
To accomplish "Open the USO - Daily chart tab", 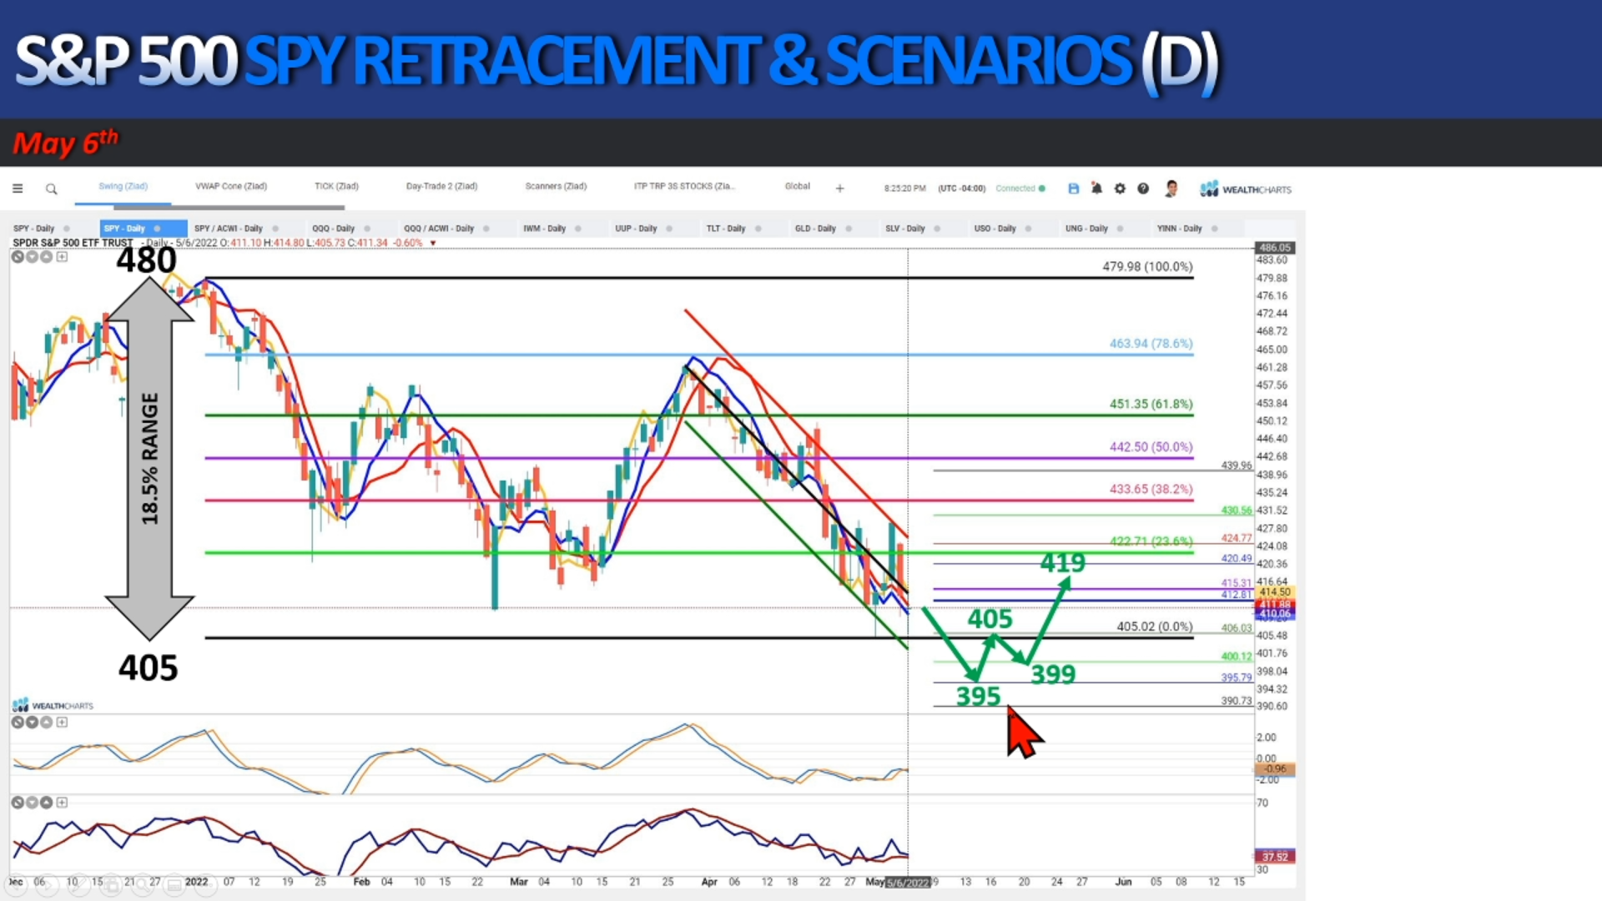I will tap(995, 229).
